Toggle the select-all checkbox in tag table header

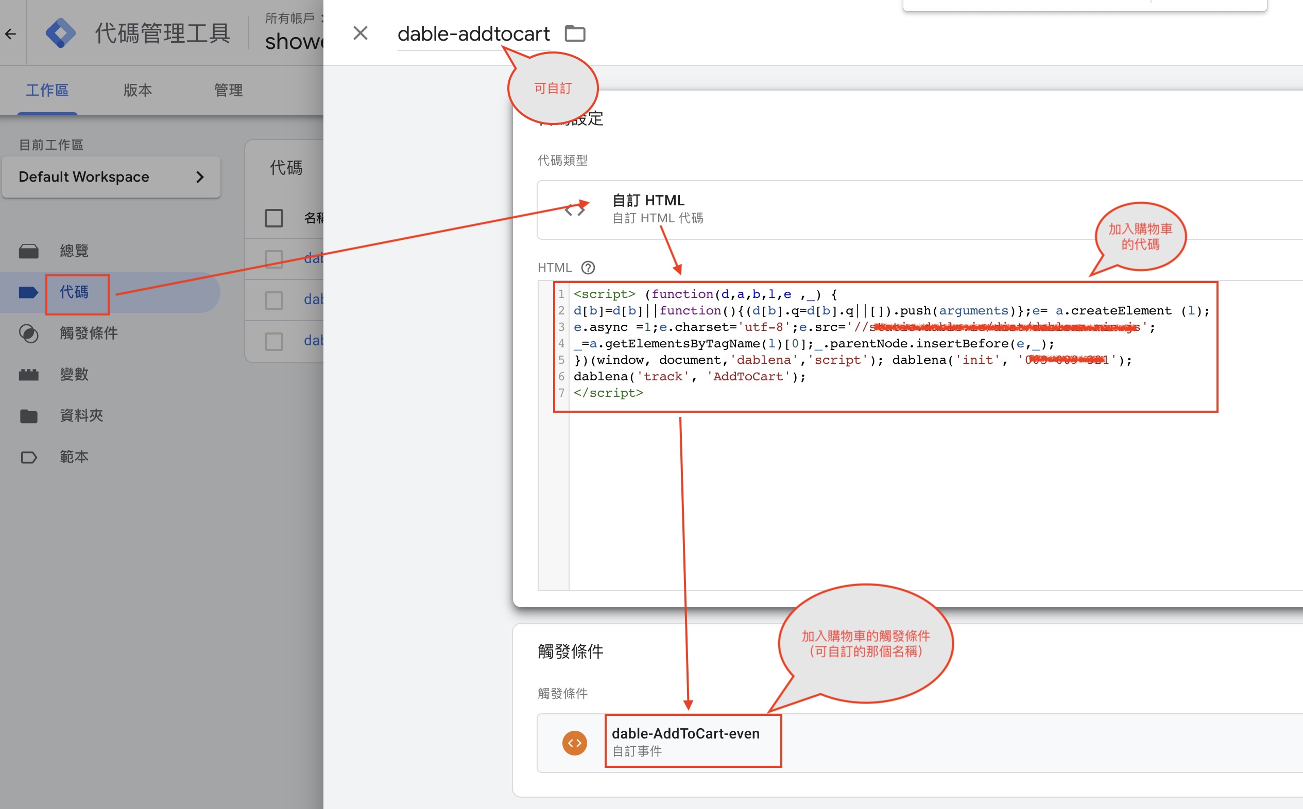coord(273,218)
